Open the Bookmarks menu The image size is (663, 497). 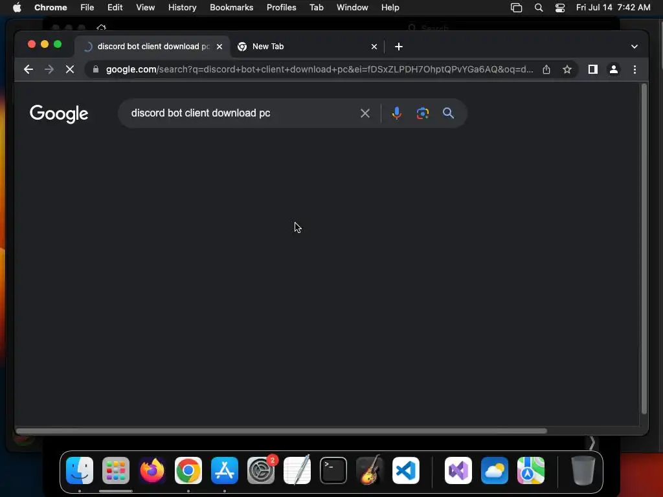[x=231, y=8]
